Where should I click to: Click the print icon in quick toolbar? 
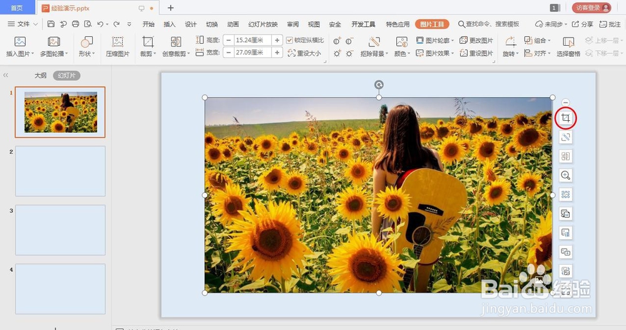[76, 24]
